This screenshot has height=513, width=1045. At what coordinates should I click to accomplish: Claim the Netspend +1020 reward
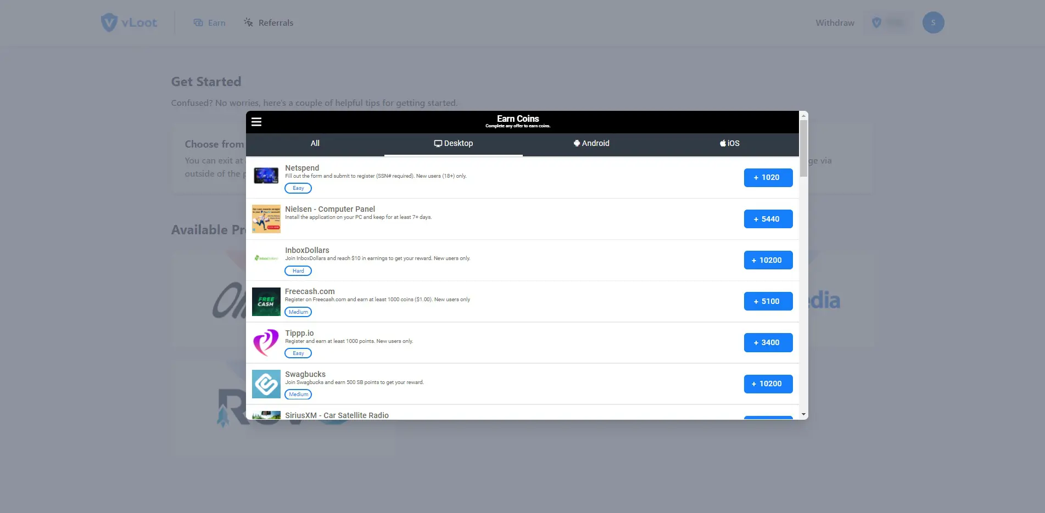coord(768,178)
